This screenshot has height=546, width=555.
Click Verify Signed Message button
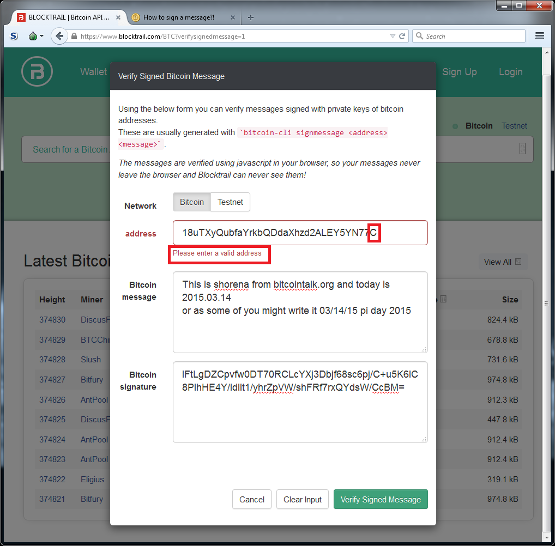pyautogui.click(x=381, y=499)
